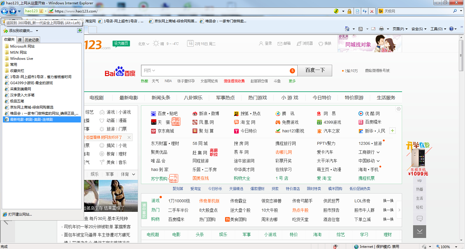
Task: Open the 网页 search type dropdown
Action: [x=149, y=71]
